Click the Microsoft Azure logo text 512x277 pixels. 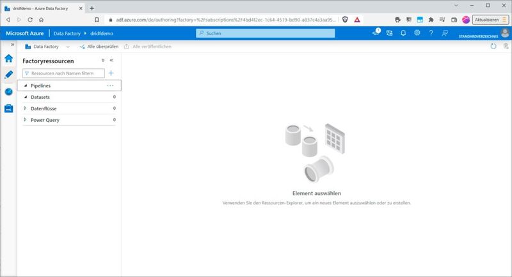(25, 33)
